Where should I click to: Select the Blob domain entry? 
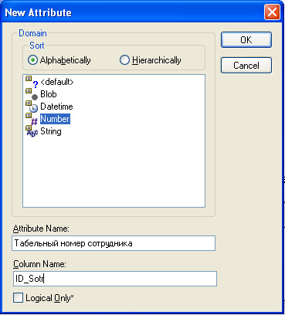[49, 94]
